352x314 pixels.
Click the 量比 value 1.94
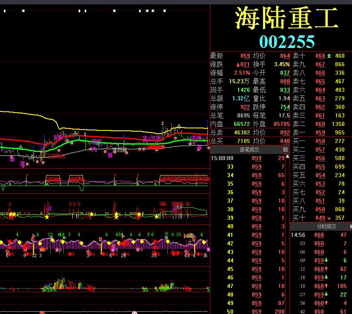click(284, 98)
